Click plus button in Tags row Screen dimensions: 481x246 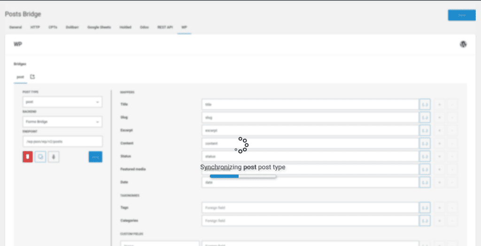(439, 208)
